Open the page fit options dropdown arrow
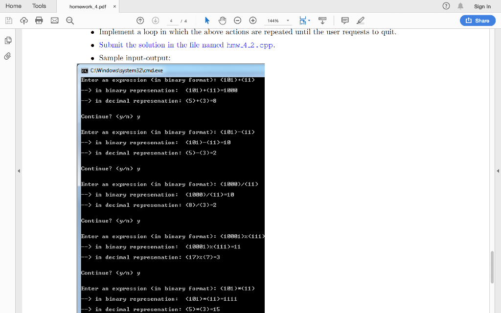The height and width of the screenshot is (313, 501). click(309, 21)
